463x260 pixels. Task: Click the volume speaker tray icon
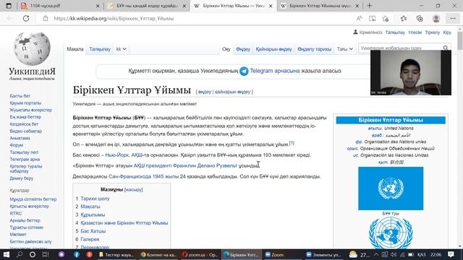tap(394, 254)
